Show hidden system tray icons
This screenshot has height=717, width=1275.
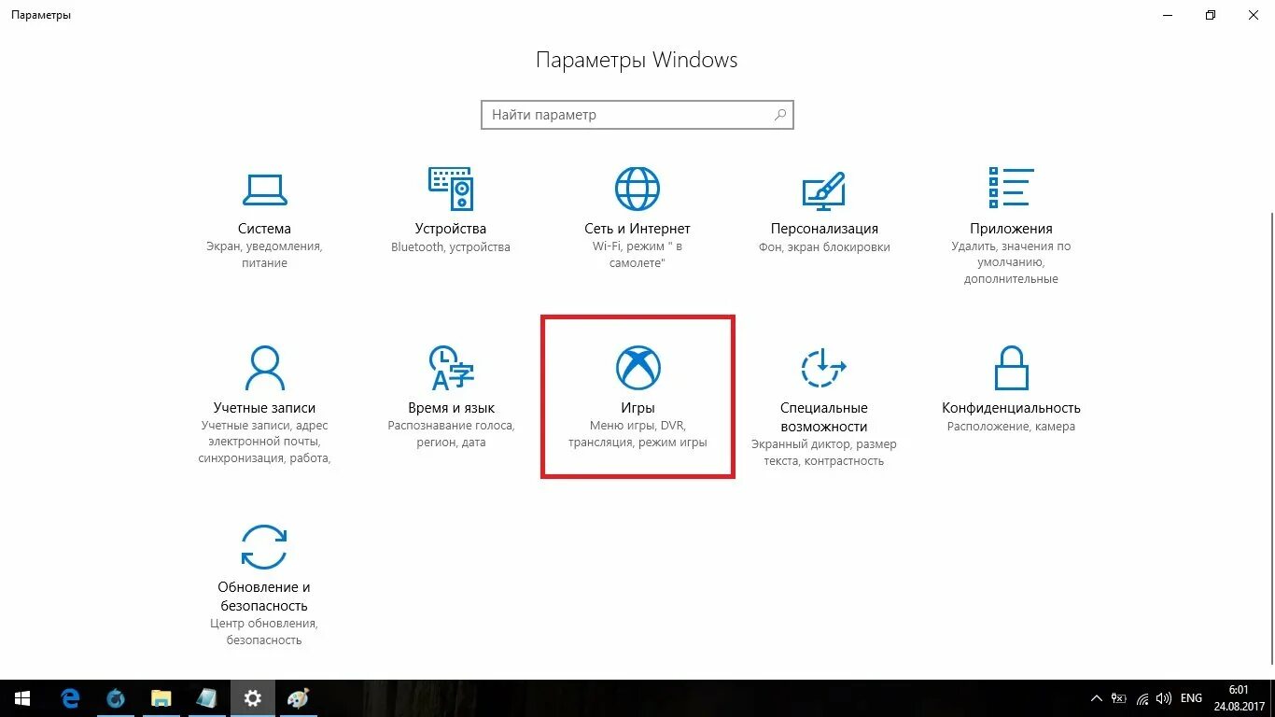pos(1097,698)
